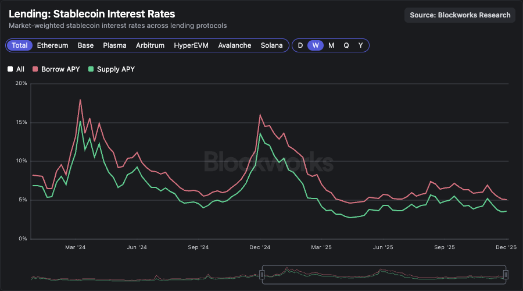Set interval to daily (D)
The width and height of the screenshot is (523, 291).
300,45
